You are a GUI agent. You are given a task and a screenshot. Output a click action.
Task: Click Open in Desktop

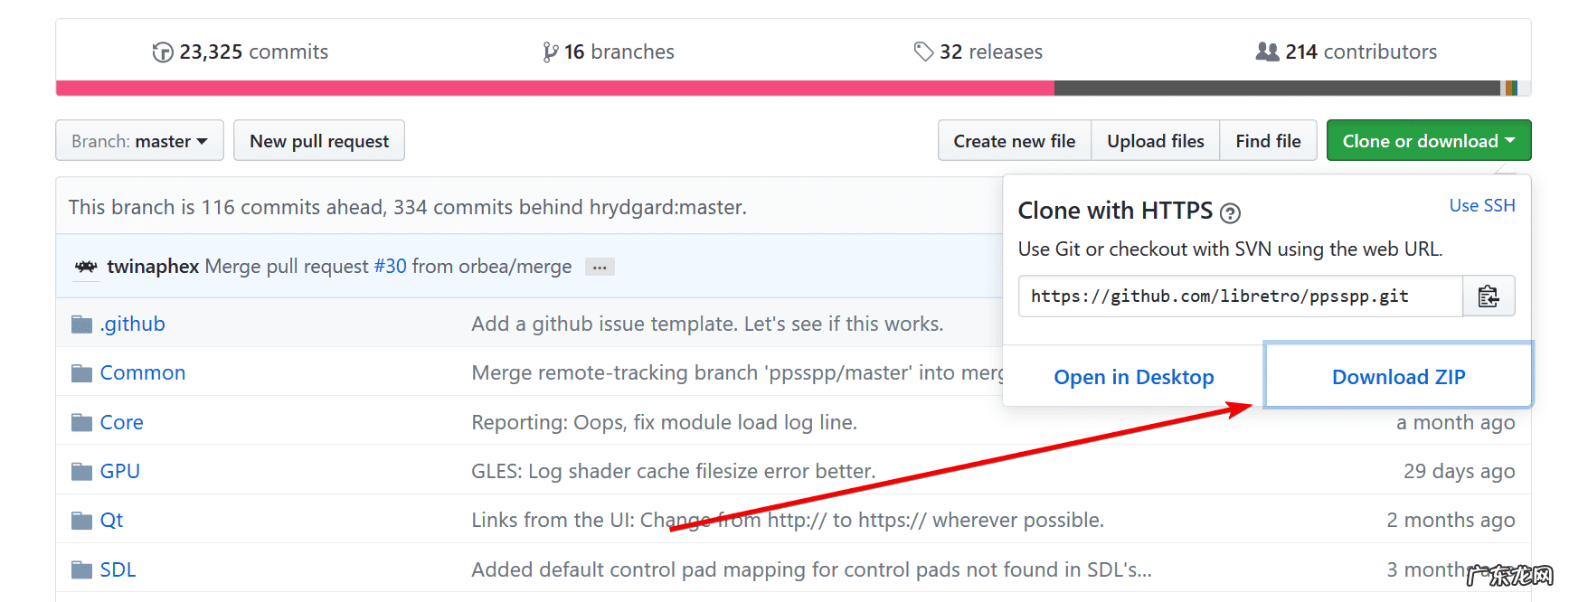click(x=1133, y=377)
